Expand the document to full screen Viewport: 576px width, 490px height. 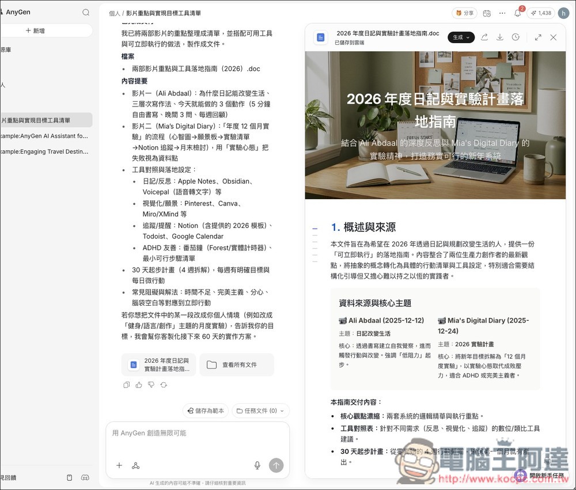coord(538,37)
